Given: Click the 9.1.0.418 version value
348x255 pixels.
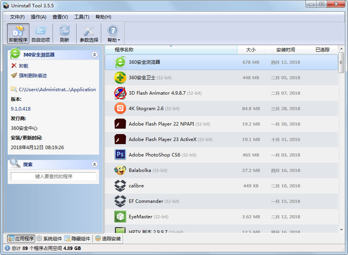Looking at the screenshot, I should point(20,109).
